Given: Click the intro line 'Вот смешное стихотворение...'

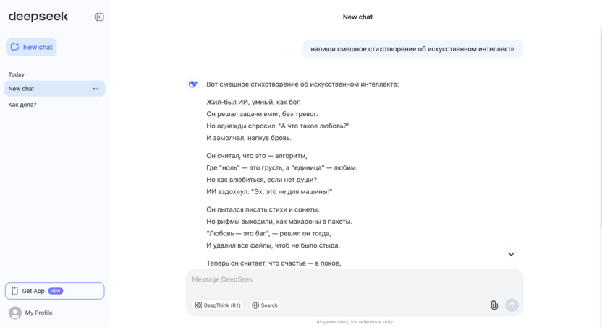Looking at the screenshot, I should [302, 84].
